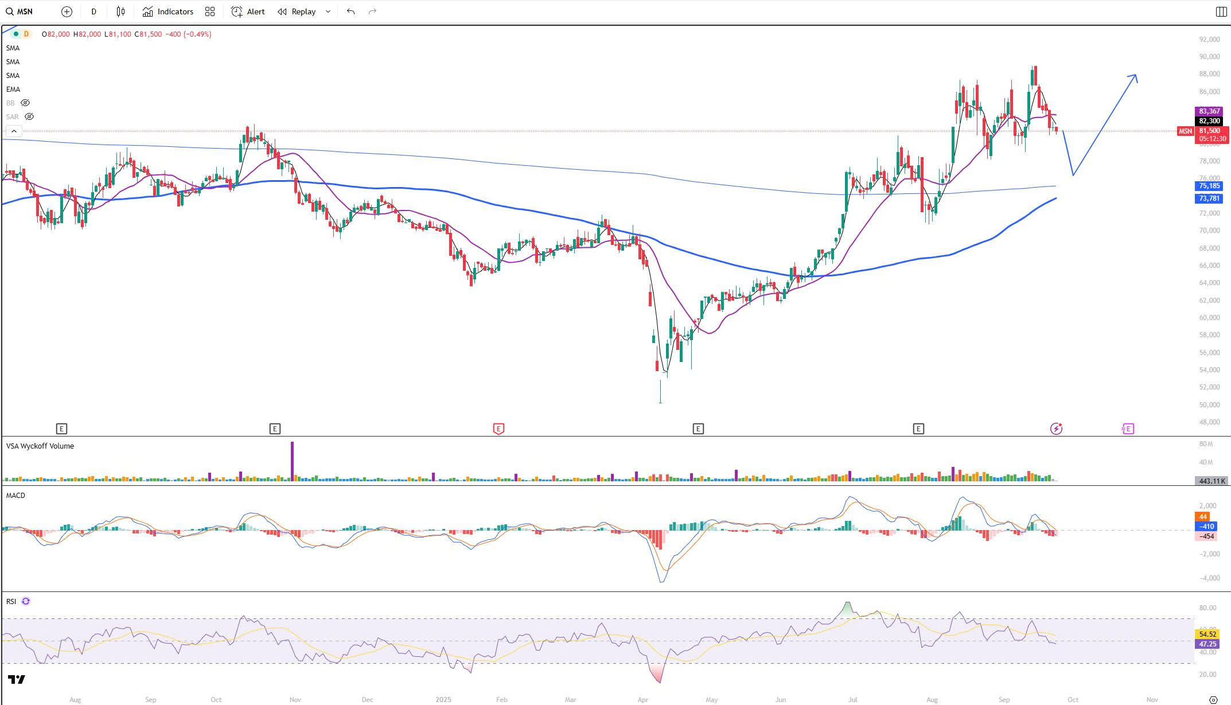The height and width of the screenshot is (705, 1231).
Task: Click the red earnings marker in January
Action: tap(498, 429)
